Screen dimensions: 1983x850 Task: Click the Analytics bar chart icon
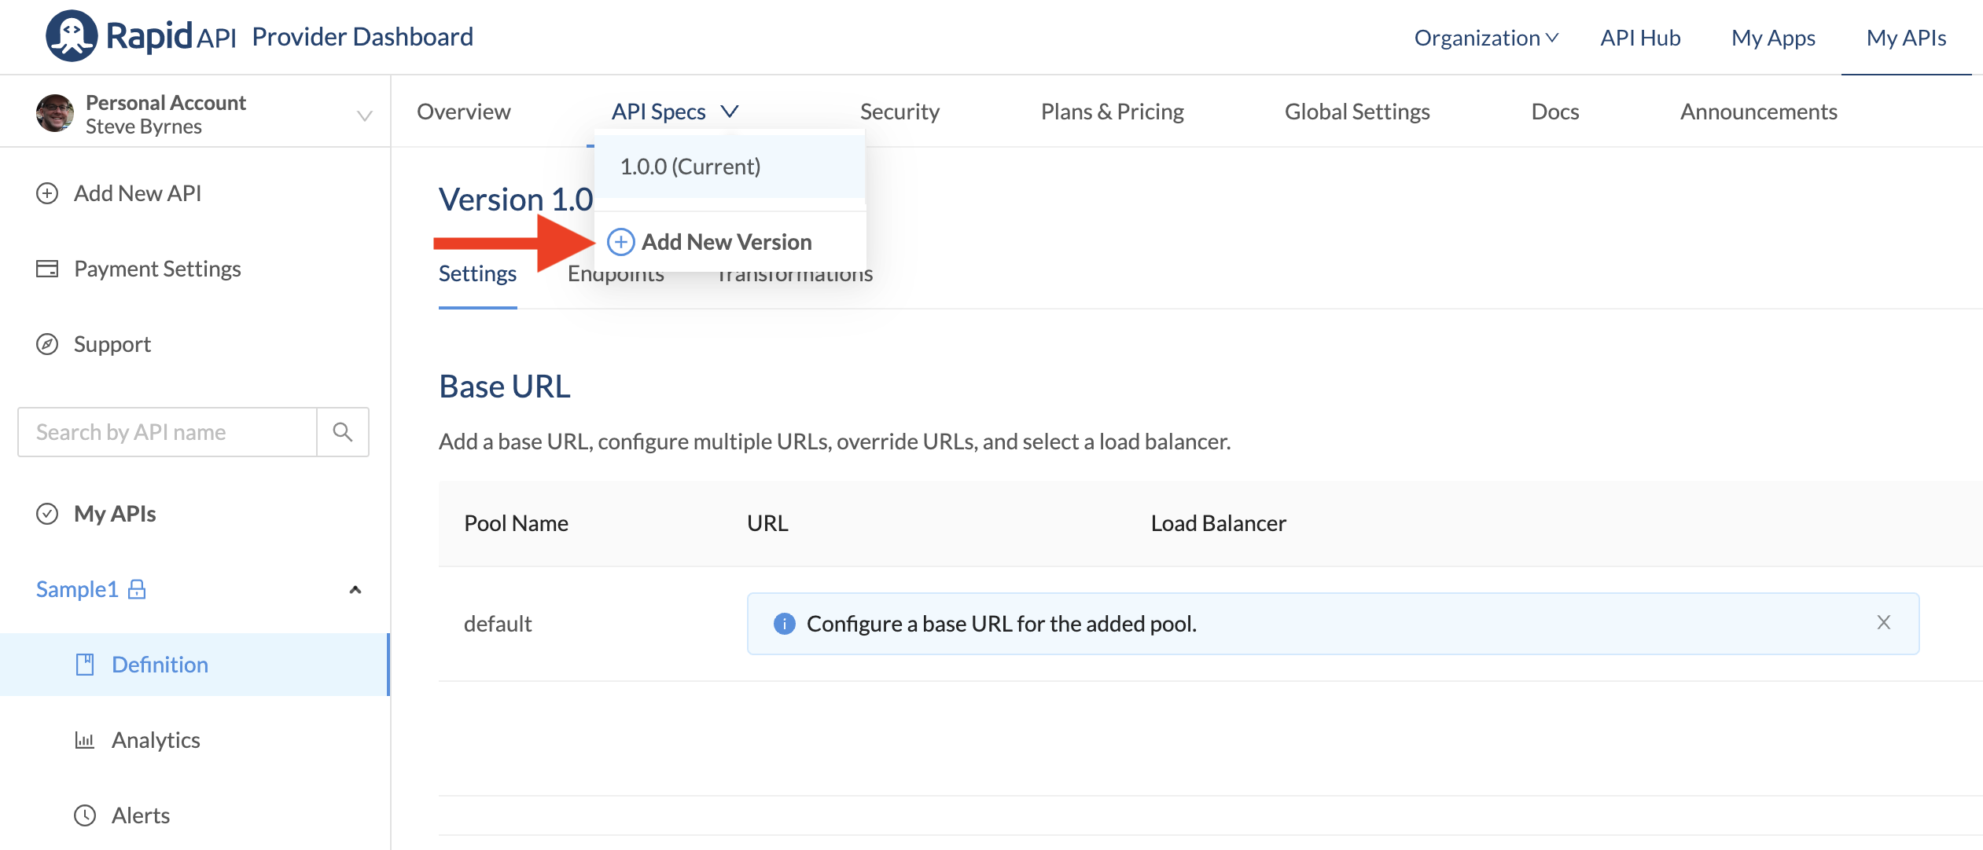click(85, 740)
